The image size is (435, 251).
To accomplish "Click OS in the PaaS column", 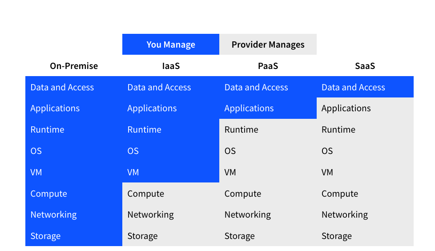I will 230,151.
